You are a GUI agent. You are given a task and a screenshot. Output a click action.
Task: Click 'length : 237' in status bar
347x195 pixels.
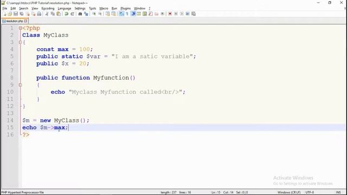point(169,192)
